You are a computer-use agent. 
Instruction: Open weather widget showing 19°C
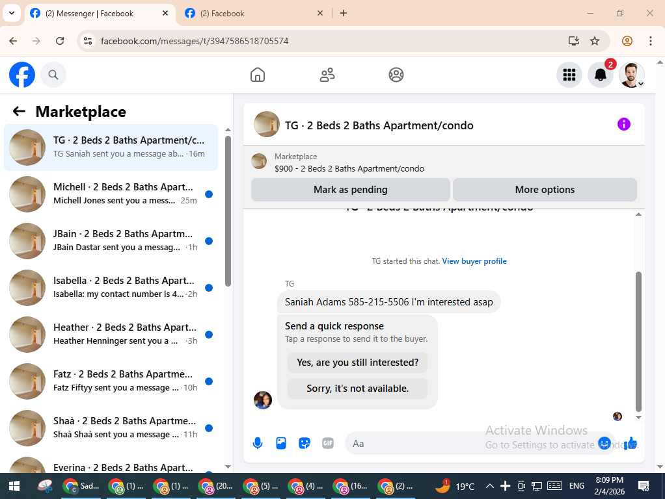pyautogui.click(x=455, y=486)
